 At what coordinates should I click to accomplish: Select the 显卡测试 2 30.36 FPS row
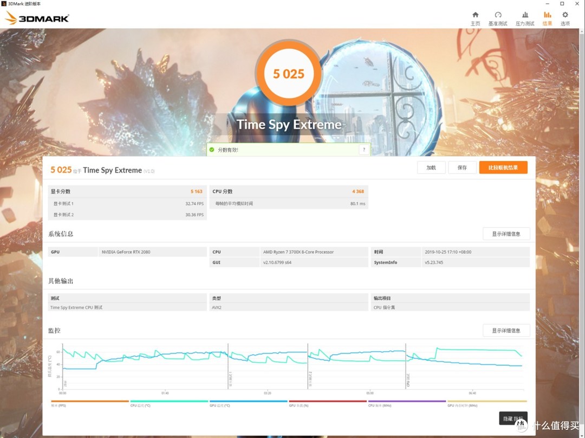click(127, 215)
